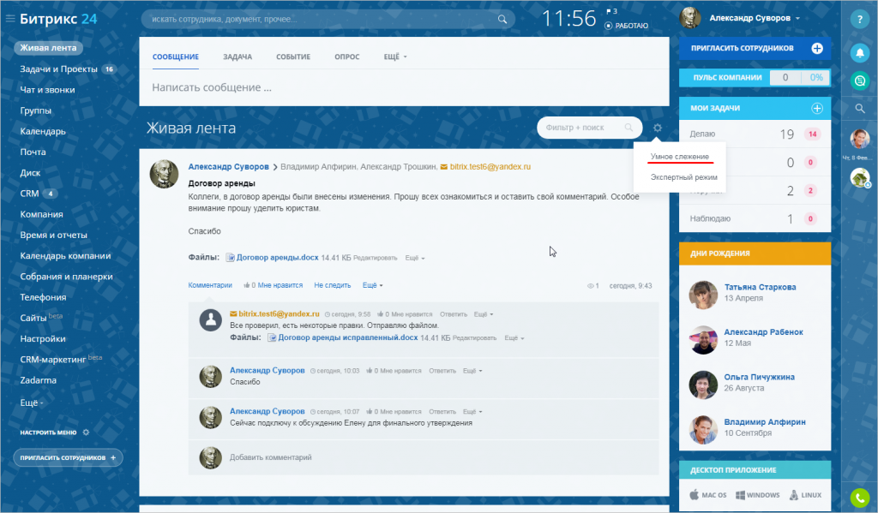Click the eye views counter icon
The image size is (878, 513).
click(x=590, y=286)
